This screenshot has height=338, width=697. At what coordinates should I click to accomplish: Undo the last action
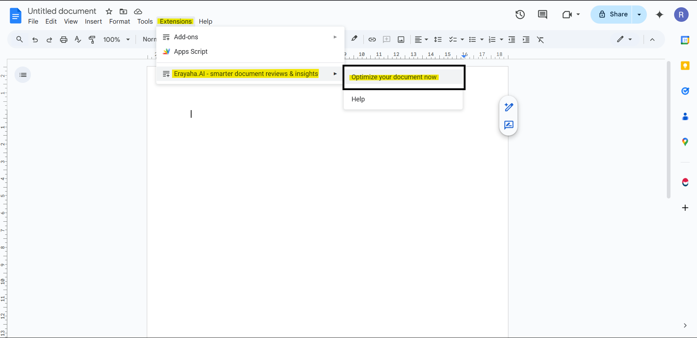coord(35,40)
